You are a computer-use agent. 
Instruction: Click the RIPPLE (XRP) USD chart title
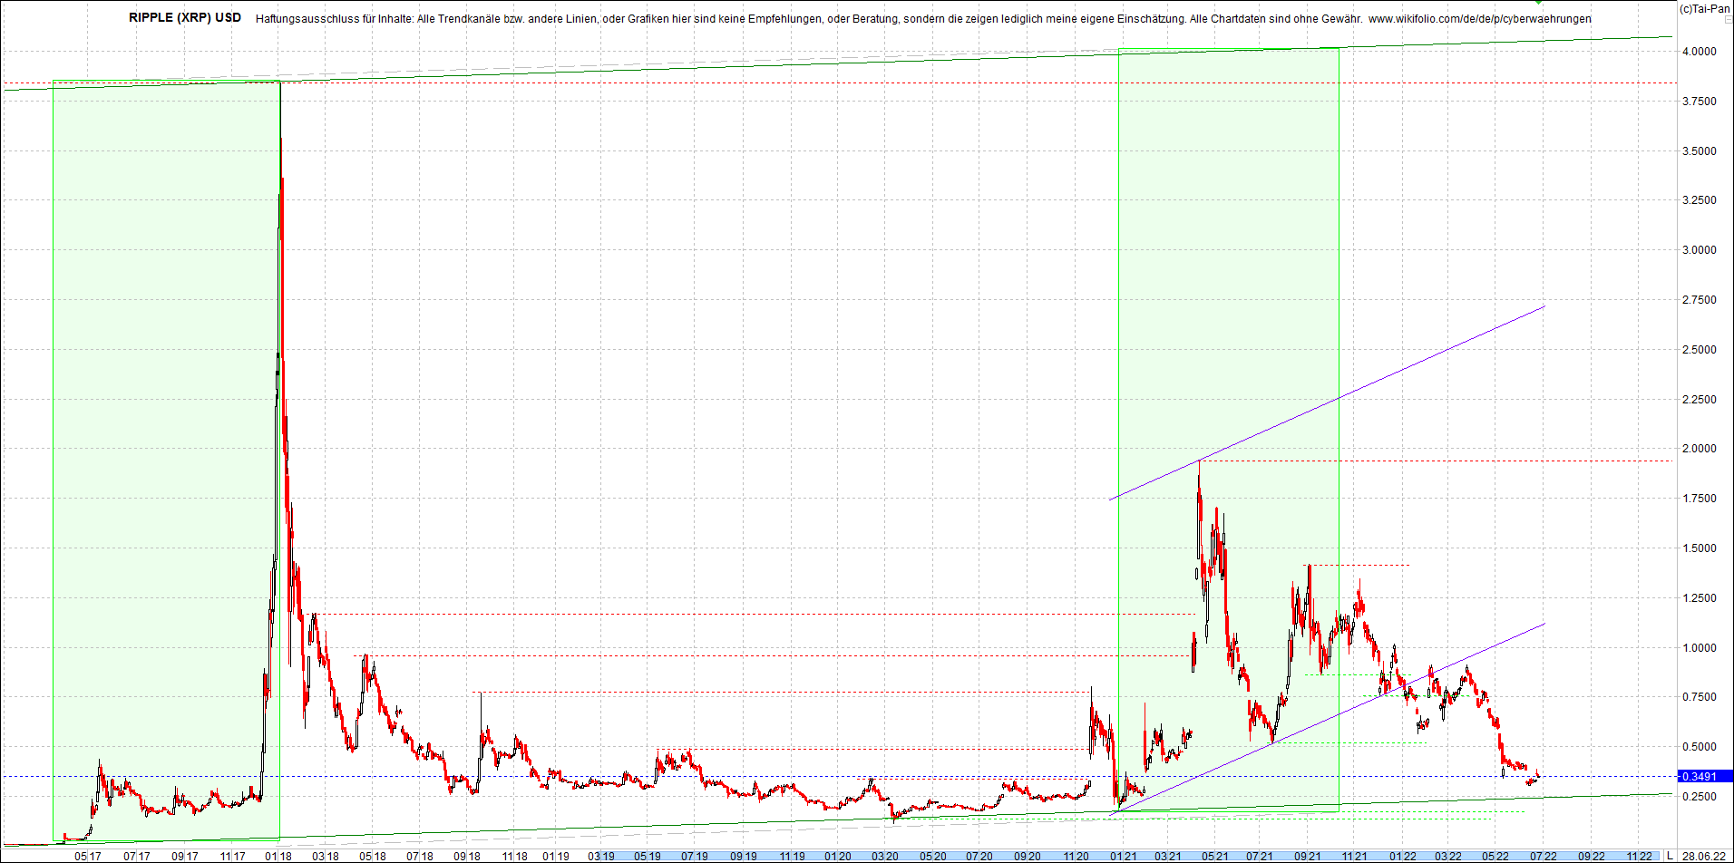point(185,17)
